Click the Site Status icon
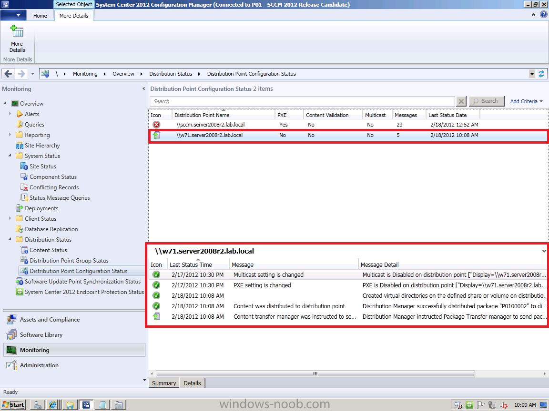Viewport: 549px width, 411px height. pyautogui.click(x=24, y=166)
